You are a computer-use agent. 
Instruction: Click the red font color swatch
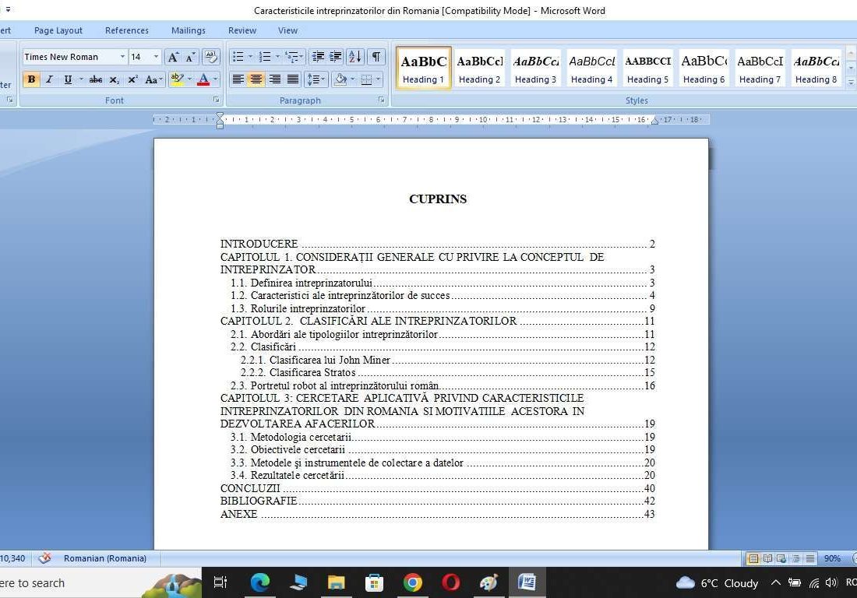pyautogui.click(x=203, y=79)
